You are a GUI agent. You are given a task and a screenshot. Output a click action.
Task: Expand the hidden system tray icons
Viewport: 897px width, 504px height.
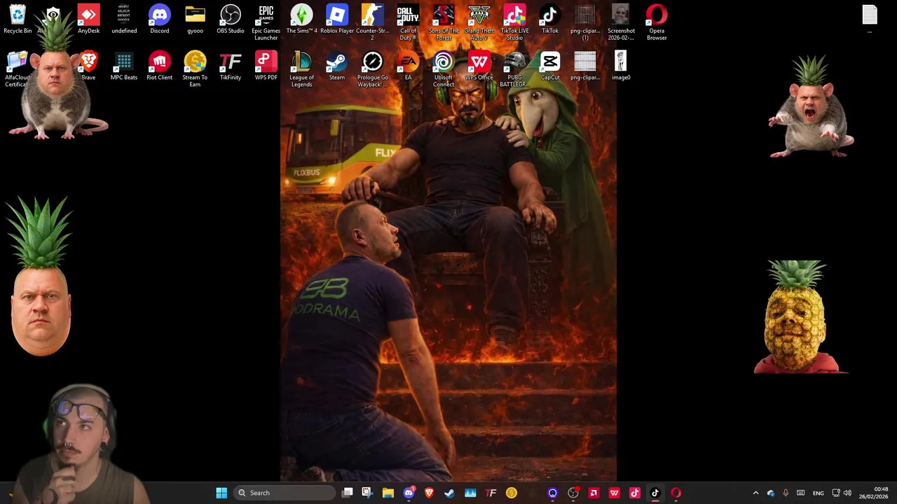coord(755,493)
